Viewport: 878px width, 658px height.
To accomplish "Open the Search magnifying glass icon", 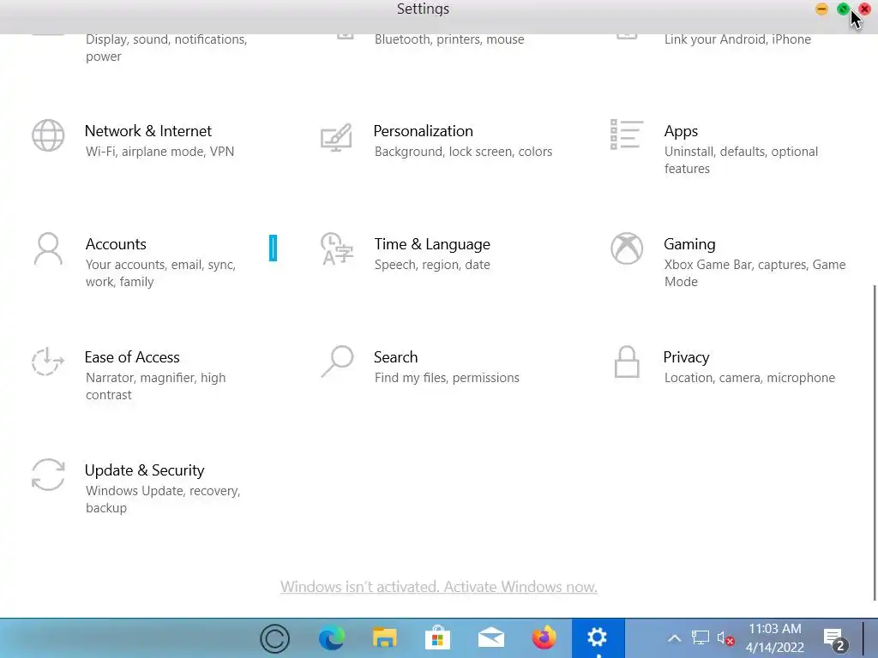I will click(337, 362).
